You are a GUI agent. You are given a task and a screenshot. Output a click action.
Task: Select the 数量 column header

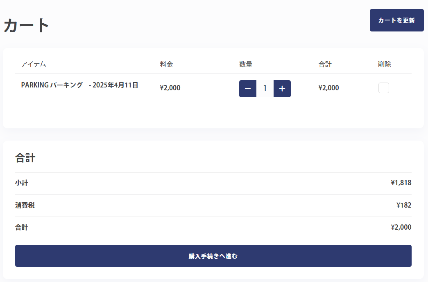[246, 64]
